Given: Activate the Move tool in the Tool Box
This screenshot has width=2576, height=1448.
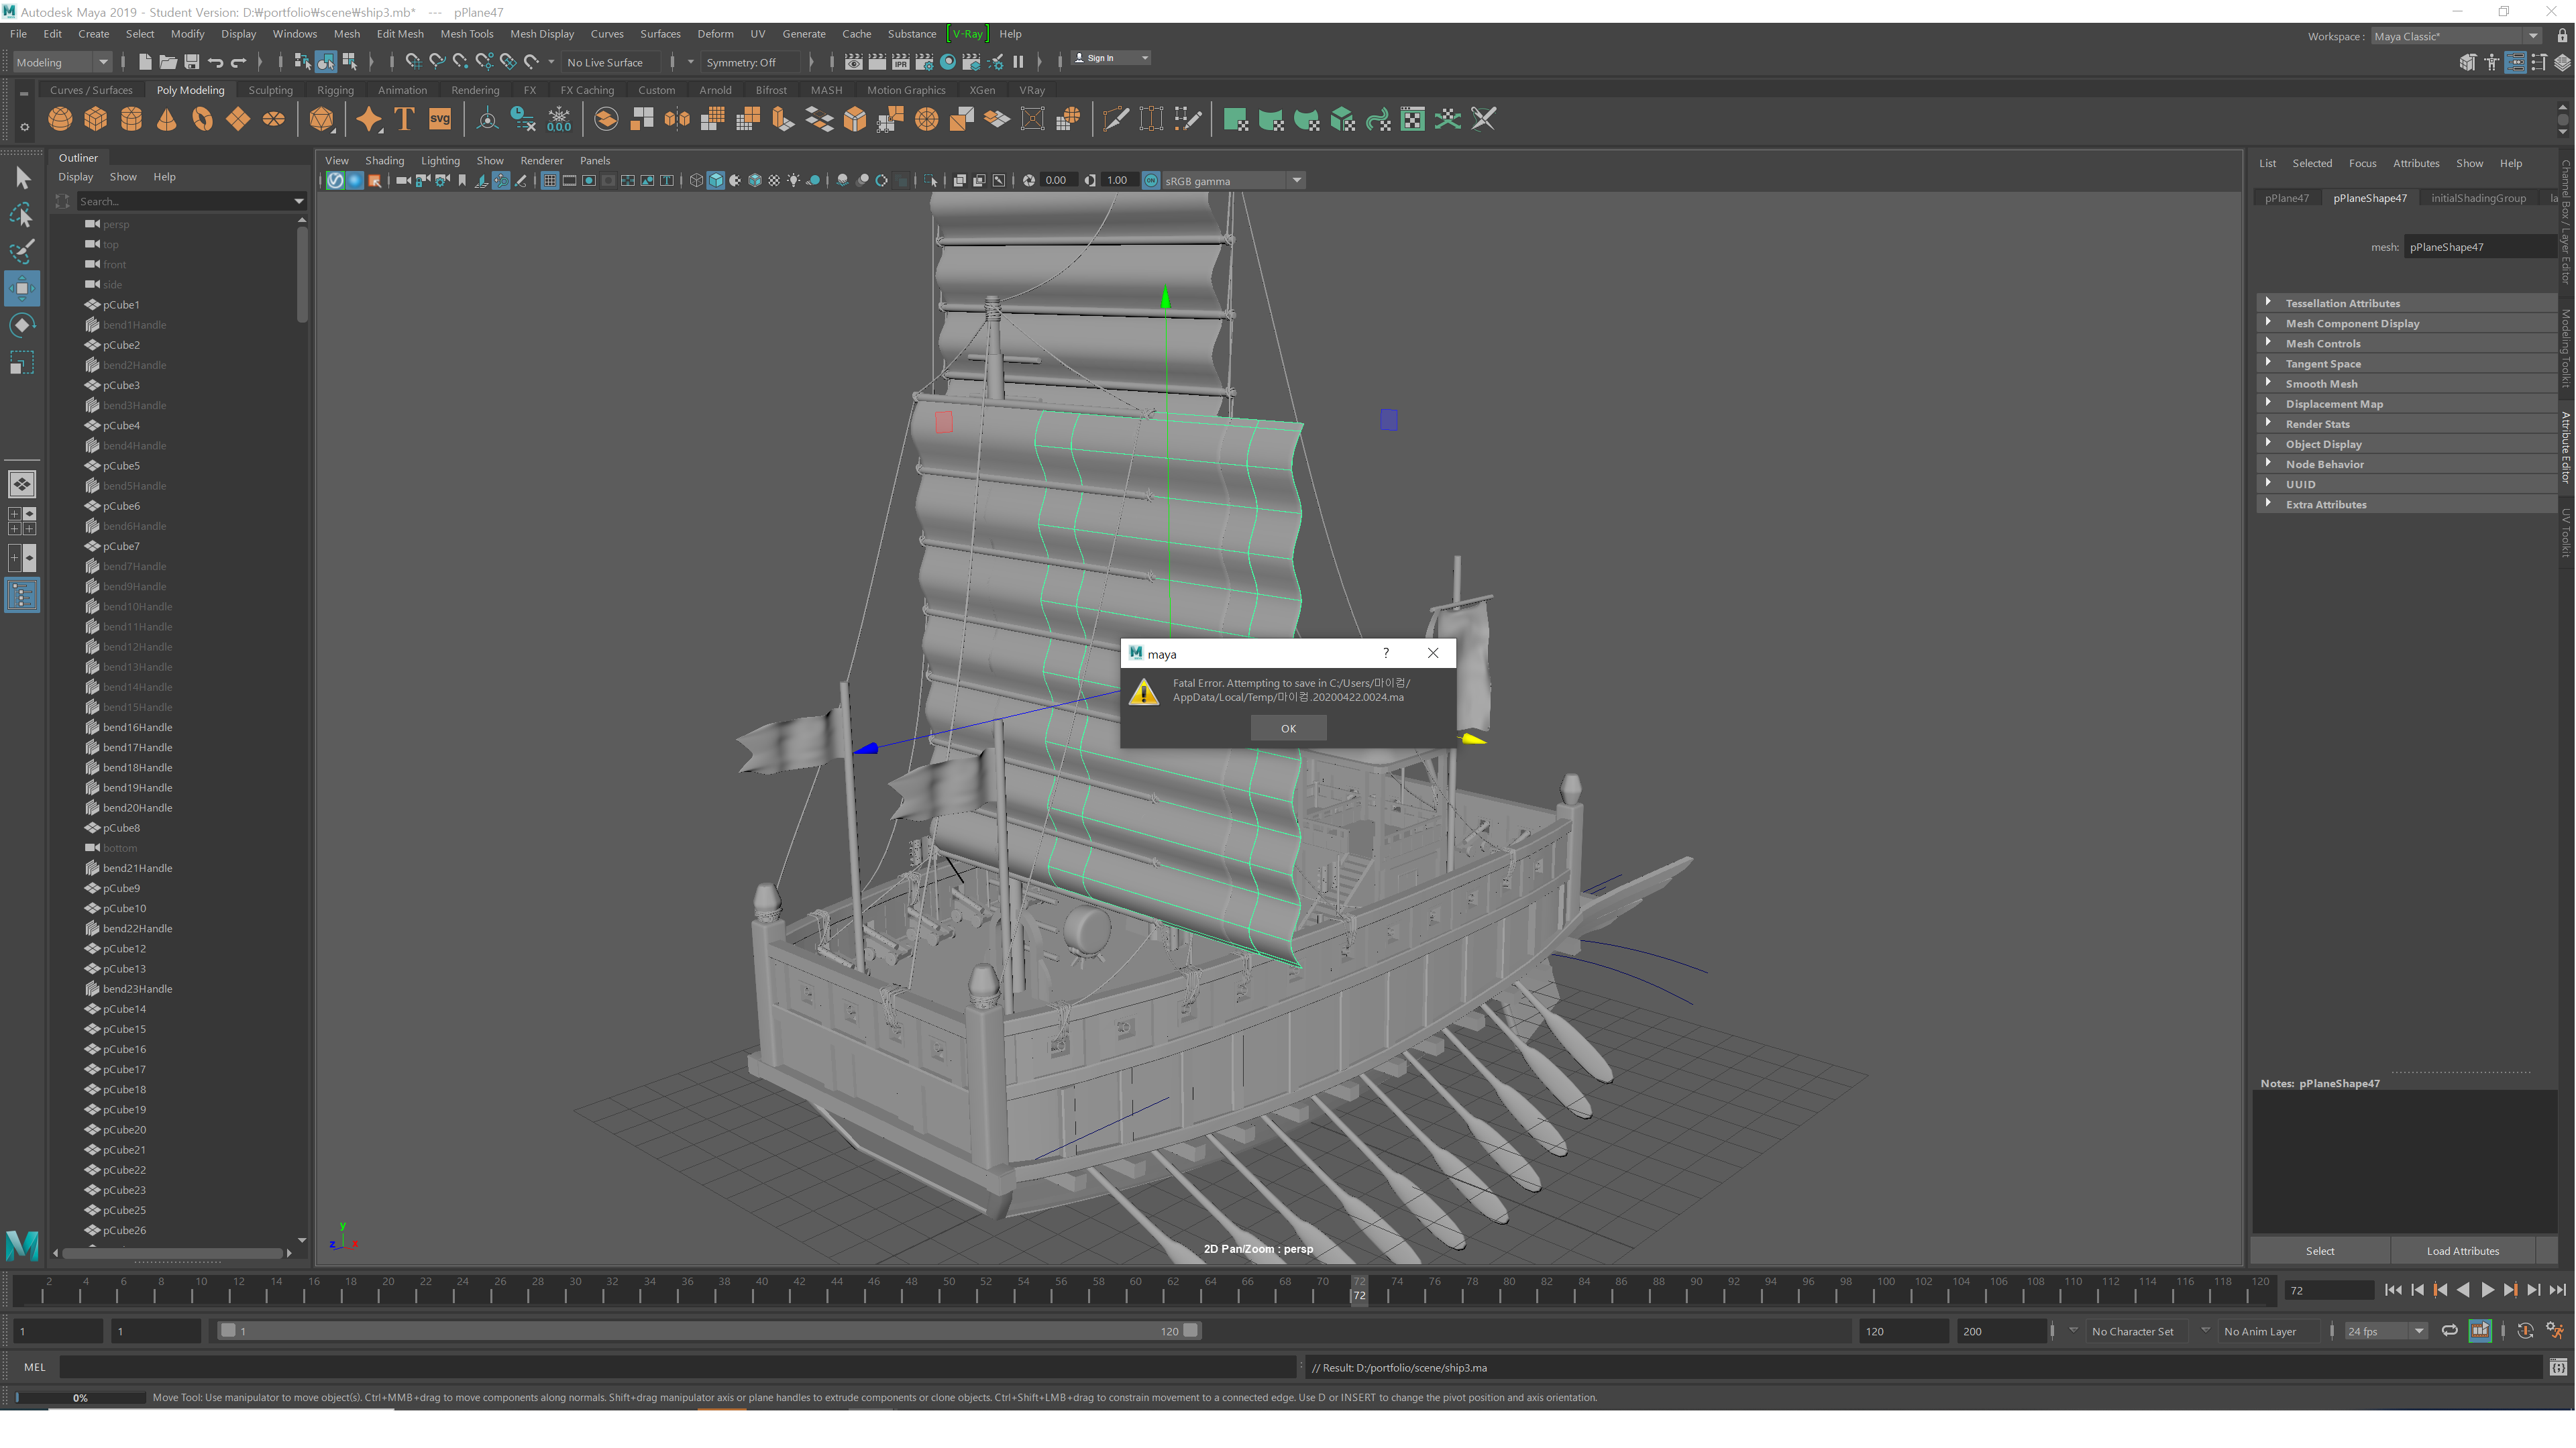Looking at the screenshot, I should click(x=22, y=288).
